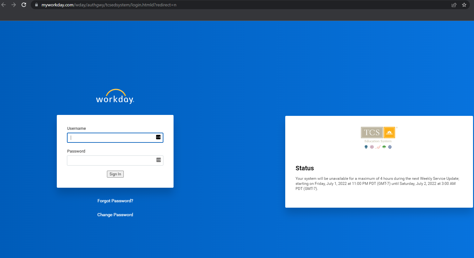474x258 pixels.
Task: View site info via lock icon
Action: coord(36,5)
